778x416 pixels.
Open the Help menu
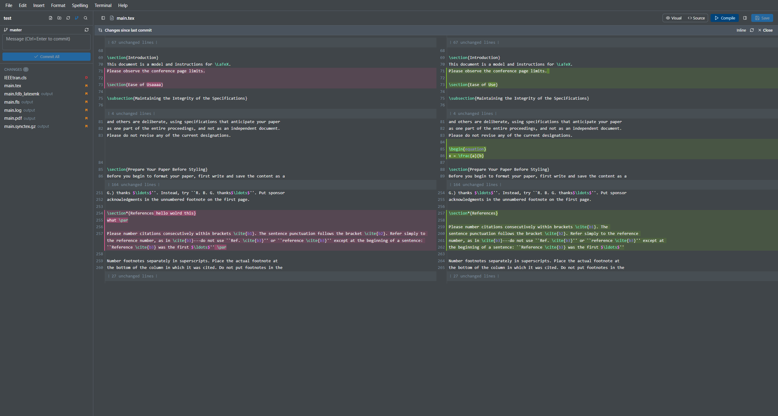pyautogui.click(x=123, y=5)
